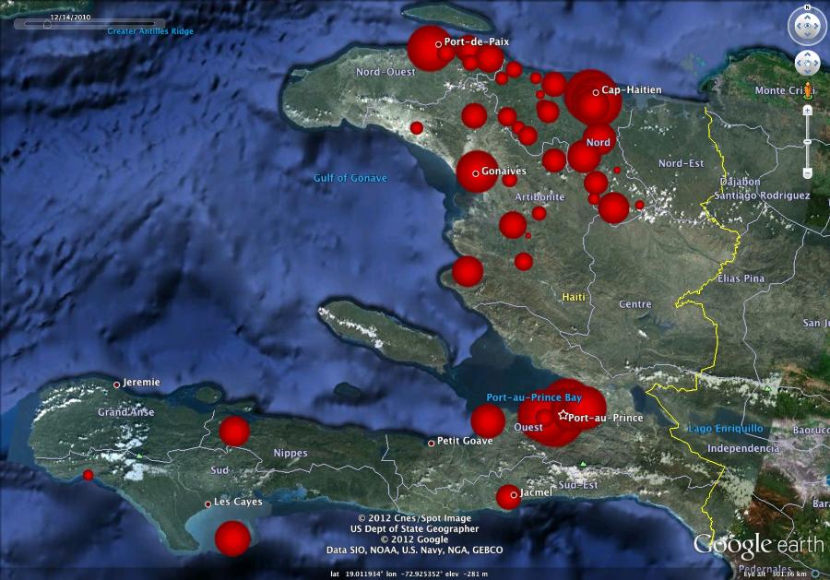This screenshot has height=580, width=830.
Task: Click the Sud-Est department label
Action: coord(578,485)
